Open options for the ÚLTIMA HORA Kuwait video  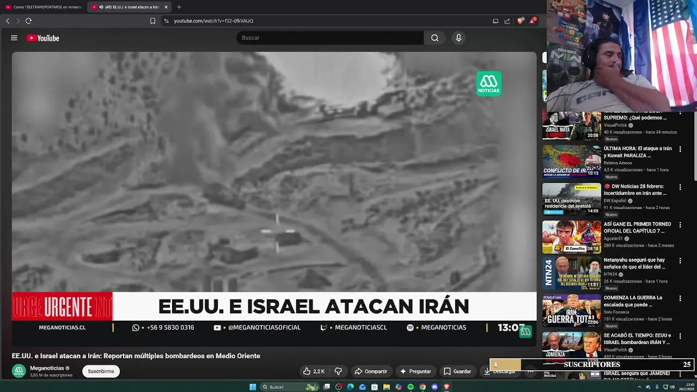tap(680, 149)
